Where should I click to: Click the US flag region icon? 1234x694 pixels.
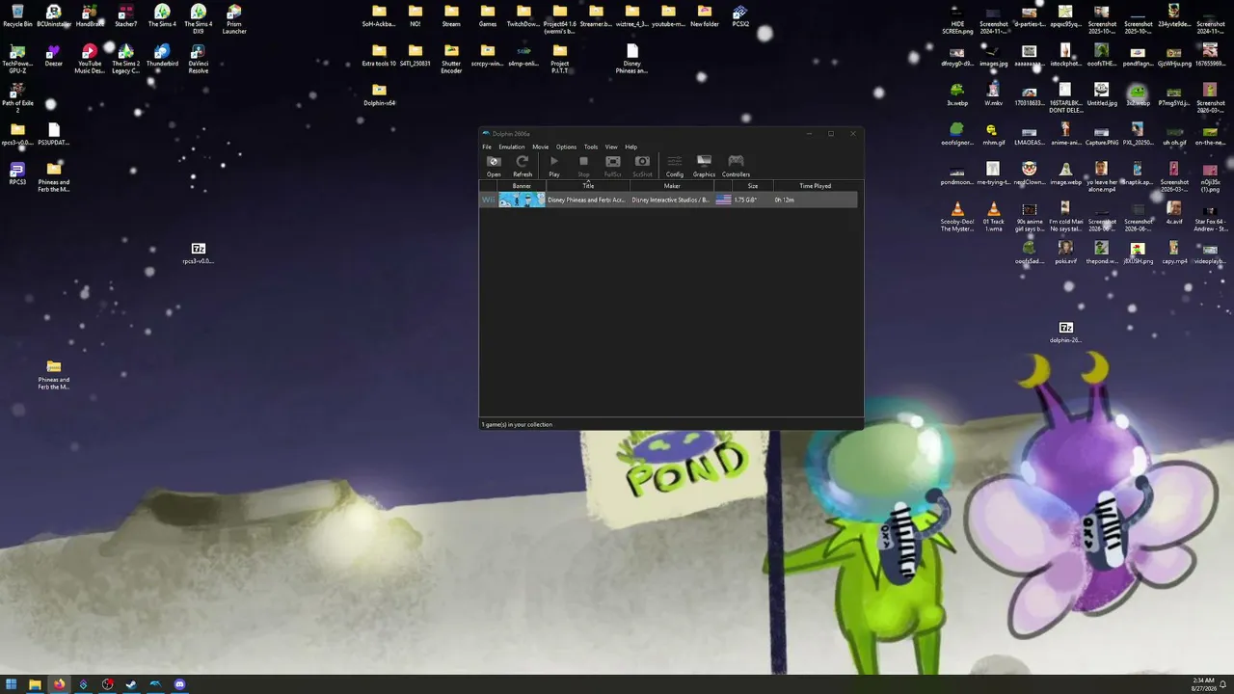723,200
